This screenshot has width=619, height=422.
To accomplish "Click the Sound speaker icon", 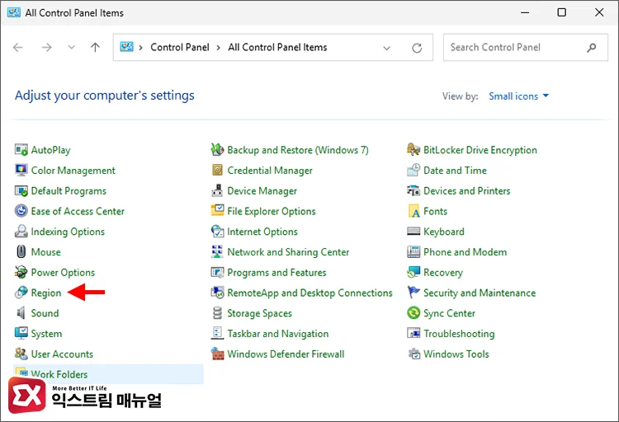I will [21, 313].
